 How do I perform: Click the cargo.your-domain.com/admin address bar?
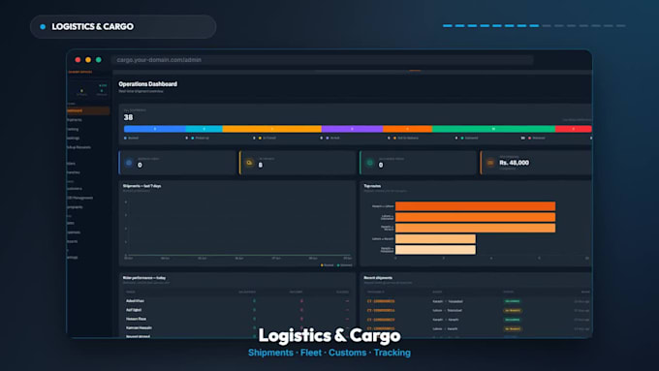(323, 60)
